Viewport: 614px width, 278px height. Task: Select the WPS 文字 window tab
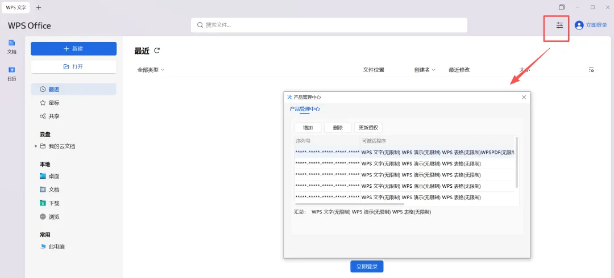point(16,7)
